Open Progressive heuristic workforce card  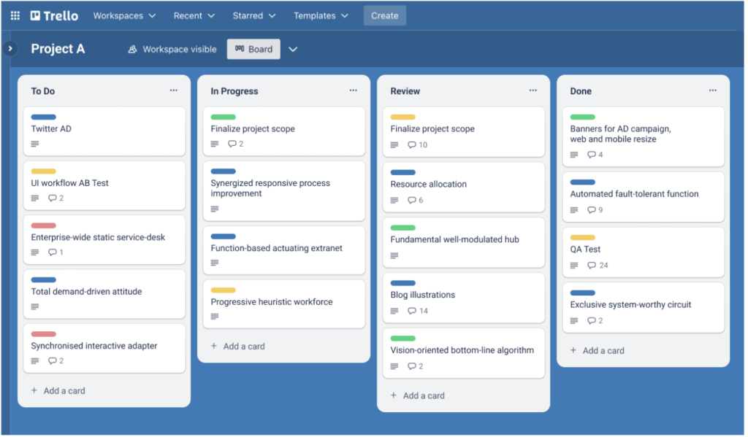pyautogui.click(x=284, y=304)
